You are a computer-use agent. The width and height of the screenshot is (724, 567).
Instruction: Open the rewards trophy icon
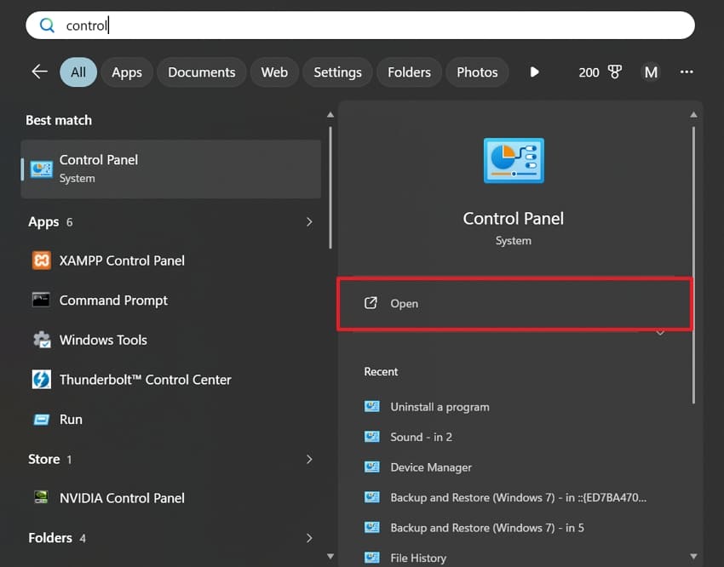coord(615,72)
